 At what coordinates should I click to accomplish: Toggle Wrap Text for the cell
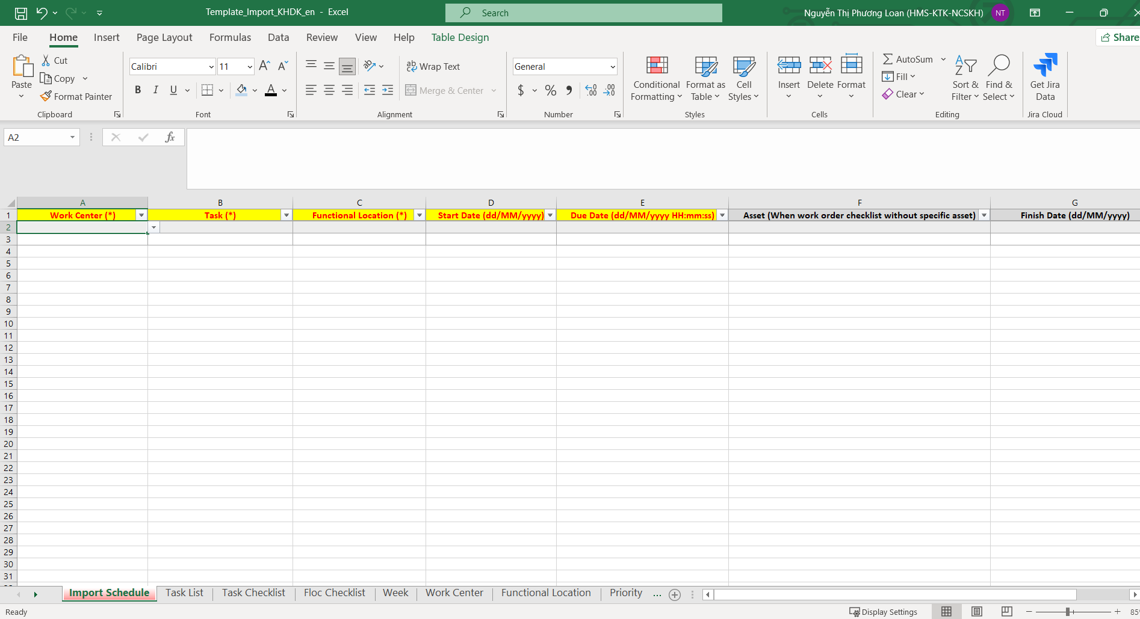tap(433, 66)
